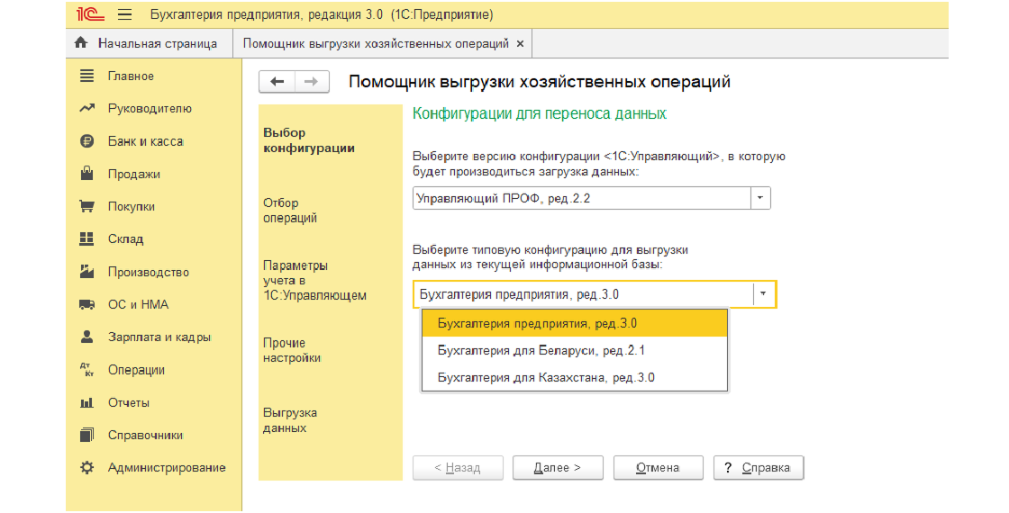Click the Продажи bag icon
Screen dimensions: 1009x513
click(86, 174)
